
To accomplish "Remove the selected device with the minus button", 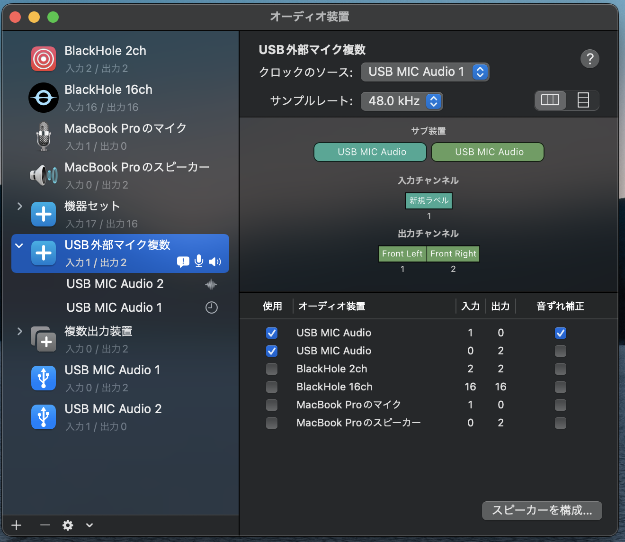I will click(x=45, y=525).
